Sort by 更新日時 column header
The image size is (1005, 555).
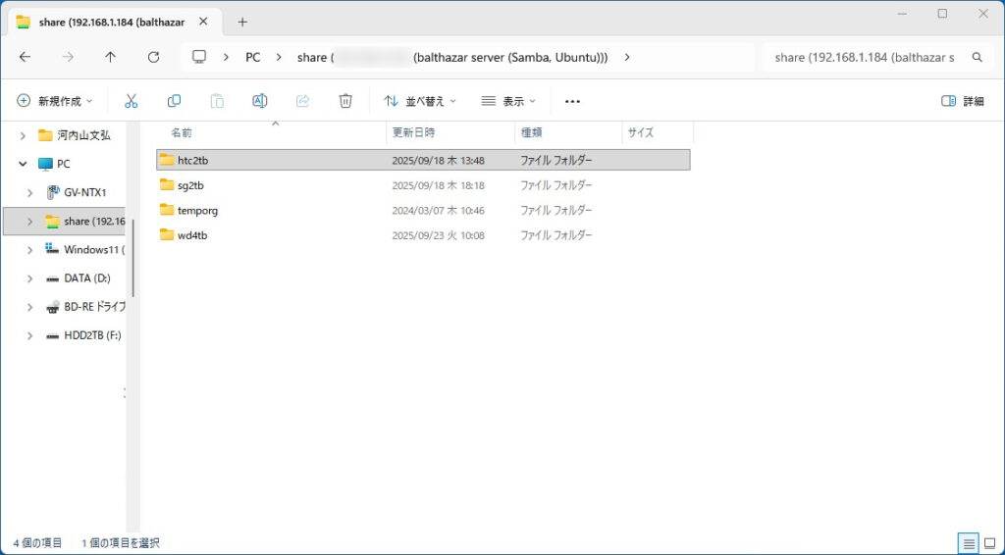point(413,132)
